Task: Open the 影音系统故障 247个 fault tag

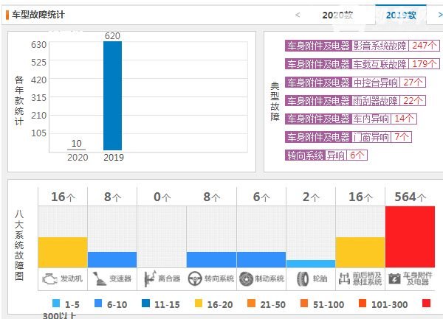Action: [363, 46]
